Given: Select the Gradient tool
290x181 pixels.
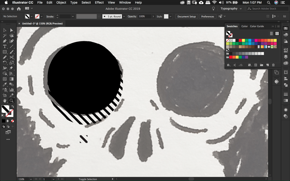Looking at the screenshot, I should pyautogui.click(x=12, y=79).
